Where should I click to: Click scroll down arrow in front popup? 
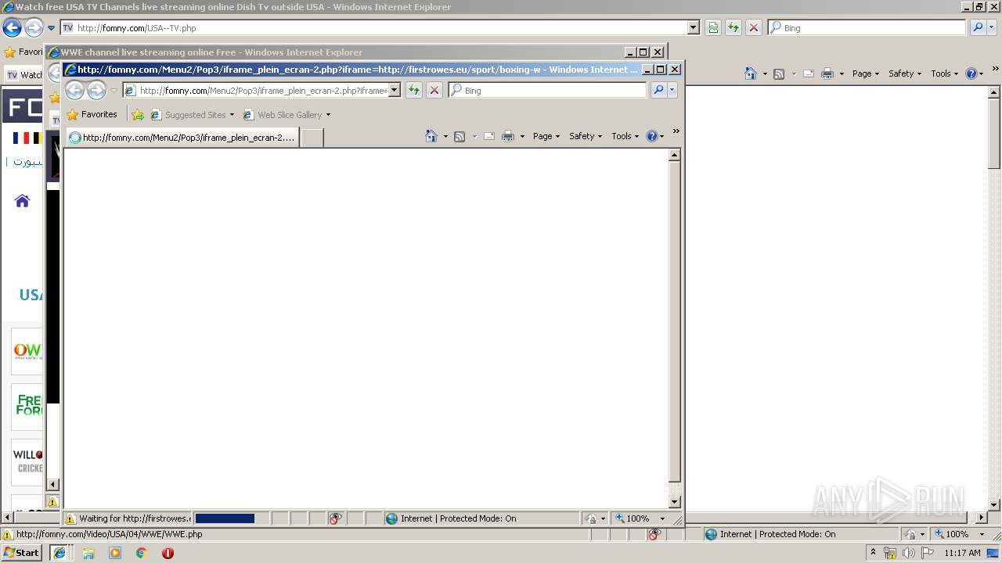674,502
